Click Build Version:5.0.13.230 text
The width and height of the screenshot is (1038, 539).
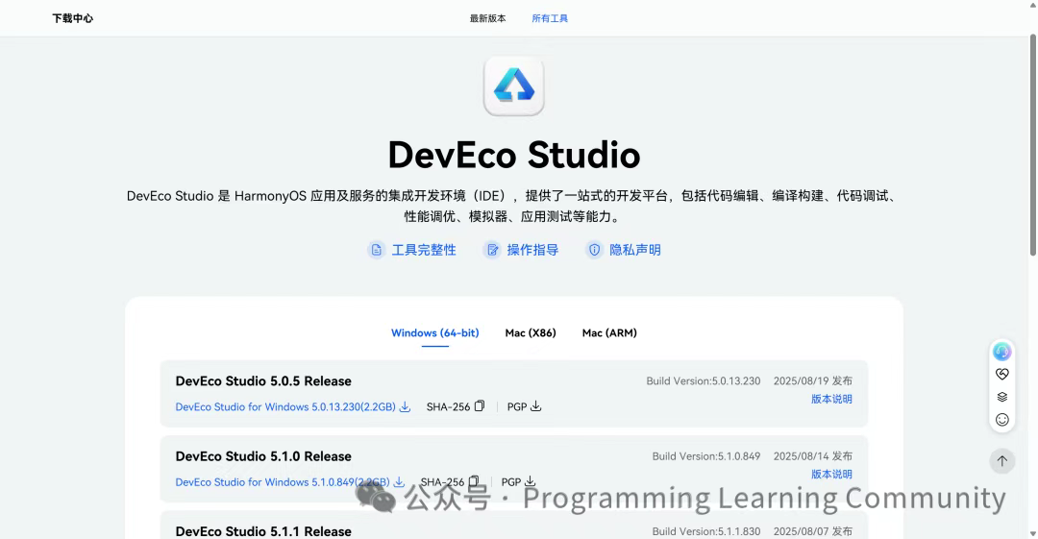point(703,380)
